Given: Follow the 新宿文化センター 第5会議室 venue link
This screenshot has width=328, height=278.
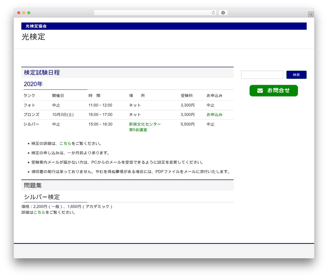Looking at the screenshot, I should coord(145,127).
